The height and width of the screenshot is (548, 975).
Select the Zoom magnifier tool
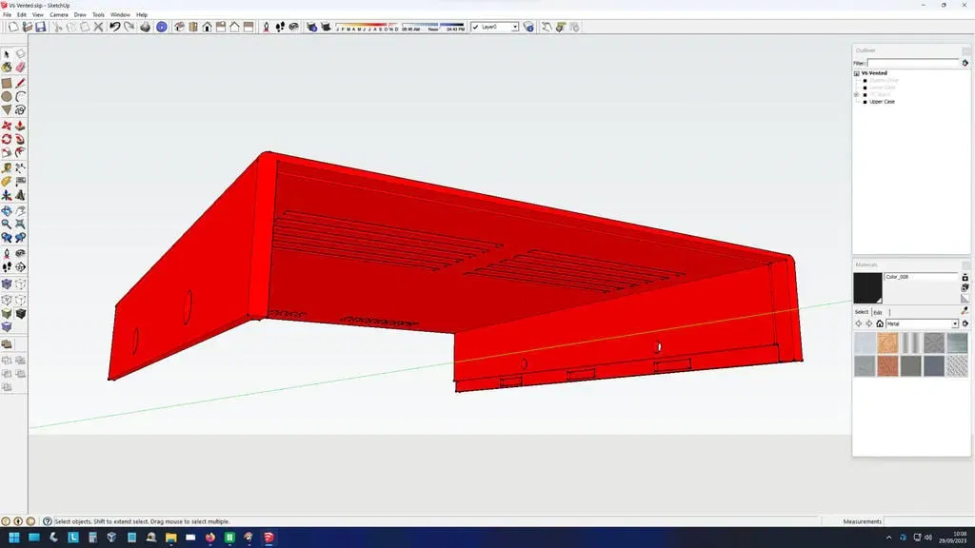point(7,225)
